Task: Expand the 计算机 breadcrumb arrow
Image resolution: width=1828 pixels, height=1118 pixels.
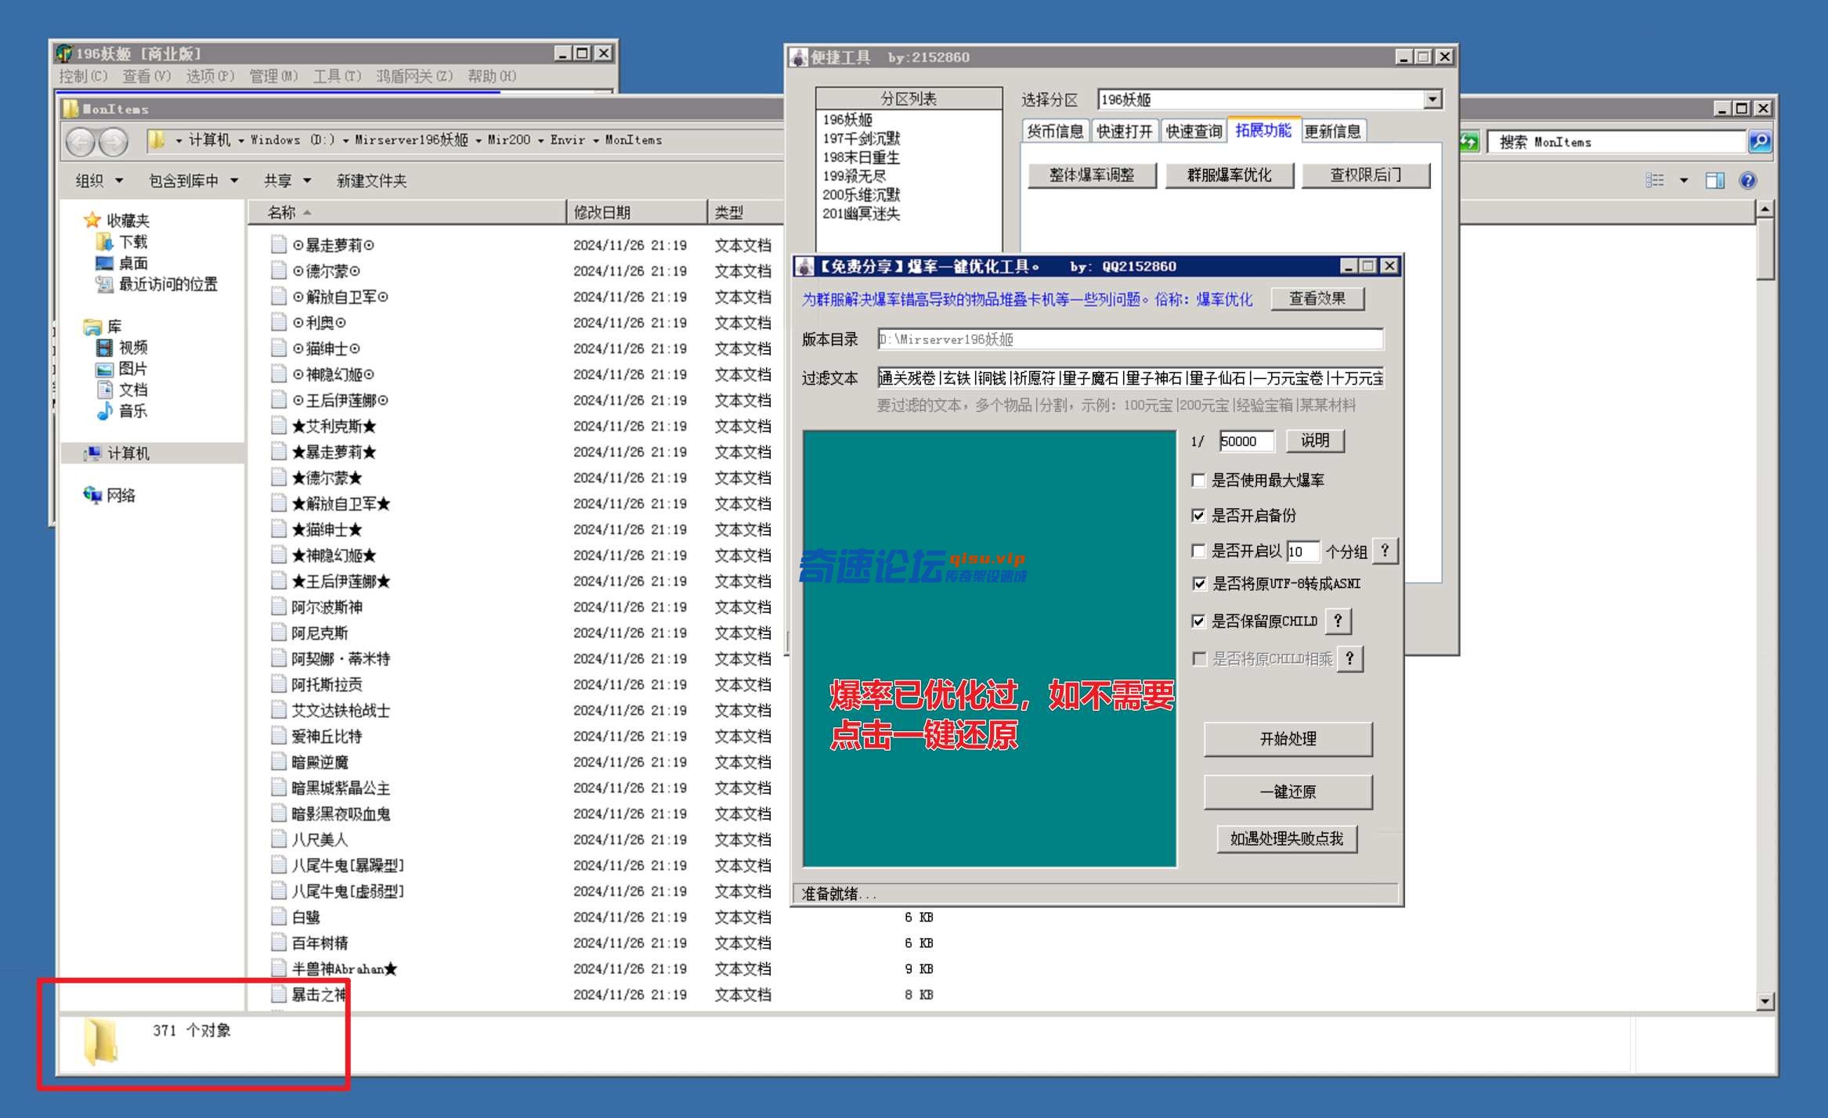Action: click(x=241, y=140)
